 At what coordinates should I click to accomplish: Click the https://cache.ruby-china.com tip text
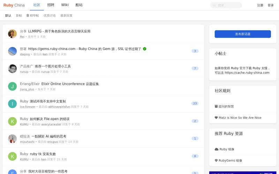(x=247, y=73)
